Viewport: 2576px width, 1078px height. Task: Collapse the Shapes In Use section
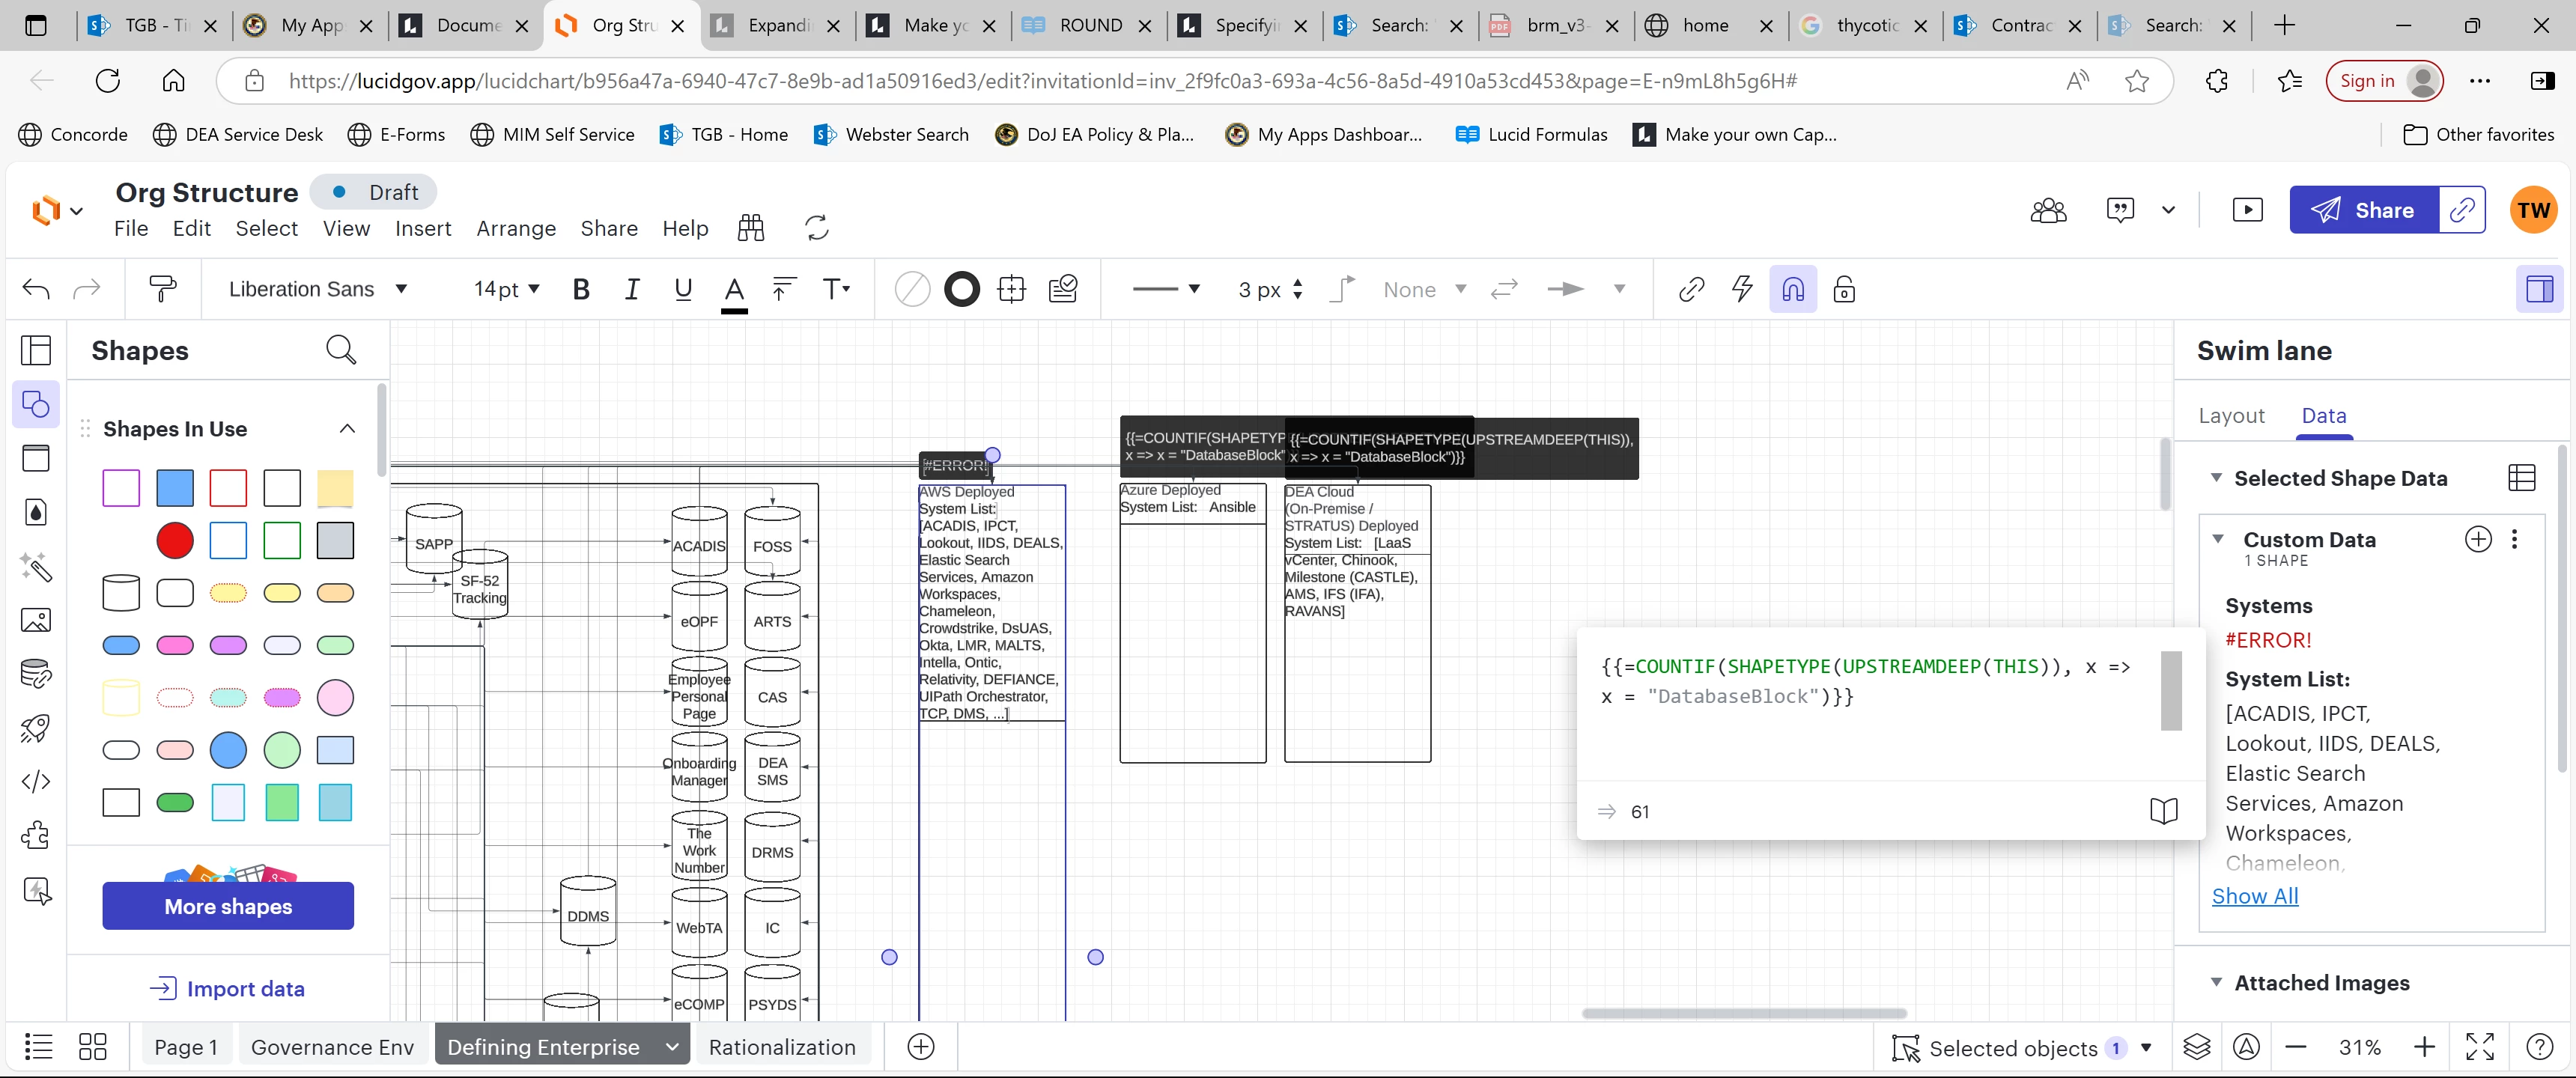tap(347, 429)
